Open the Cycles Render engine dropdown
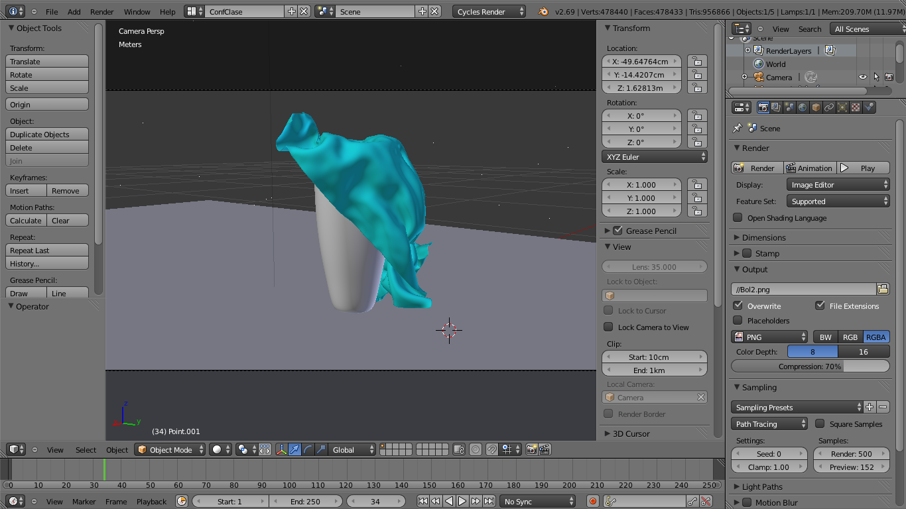 489,11
